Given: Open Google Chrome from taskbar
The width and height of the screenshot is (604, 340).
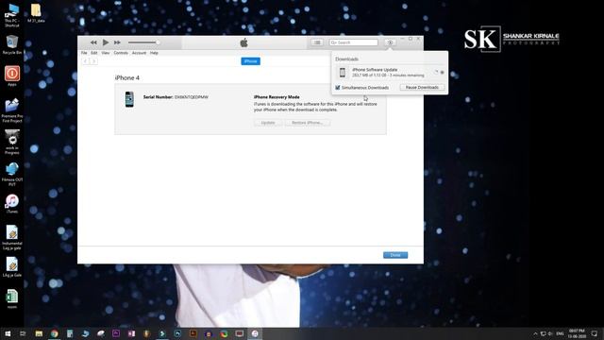Looking at the screenshot, I should click(55, 333).
